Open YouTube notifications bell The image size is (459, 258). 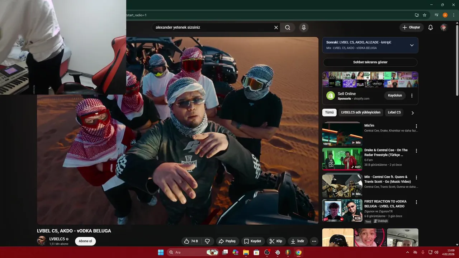point(431,27)
